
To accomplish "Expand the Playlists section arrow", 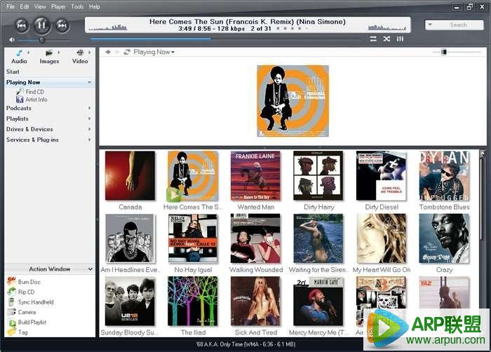I will coord(90,119).
